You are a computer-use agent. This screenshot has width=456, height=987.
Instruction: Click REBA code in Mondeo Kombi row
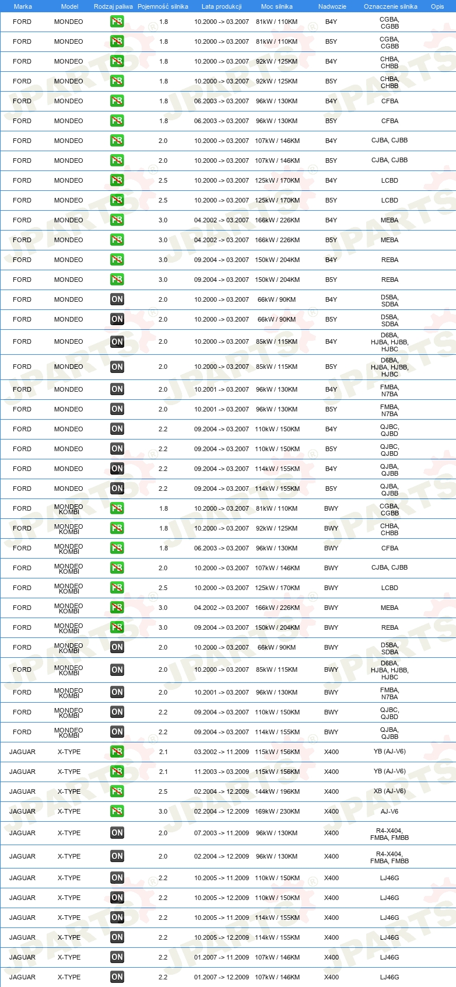pos(390,627)
